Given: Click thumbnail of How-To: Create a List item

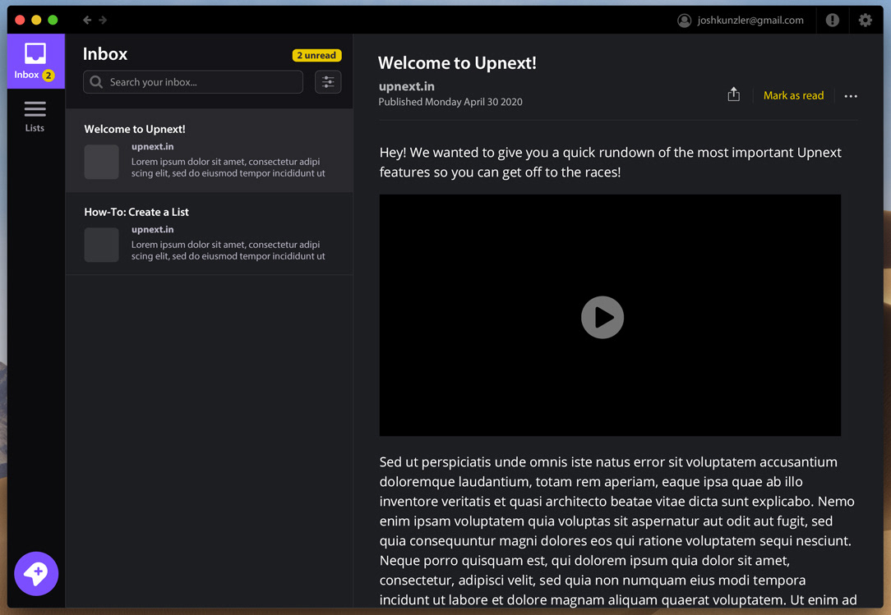Looking at the screenshot, I should pyautogui.click(x=102, y=245).
